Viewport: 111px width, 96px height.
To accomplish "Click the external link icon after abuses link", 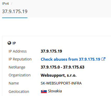I will [x=103, y=59].
